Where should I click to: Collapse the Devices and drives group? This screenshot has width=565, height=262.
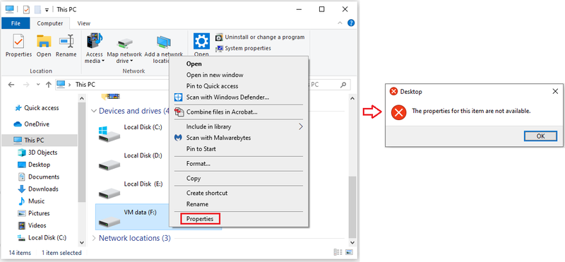[94, 111]
